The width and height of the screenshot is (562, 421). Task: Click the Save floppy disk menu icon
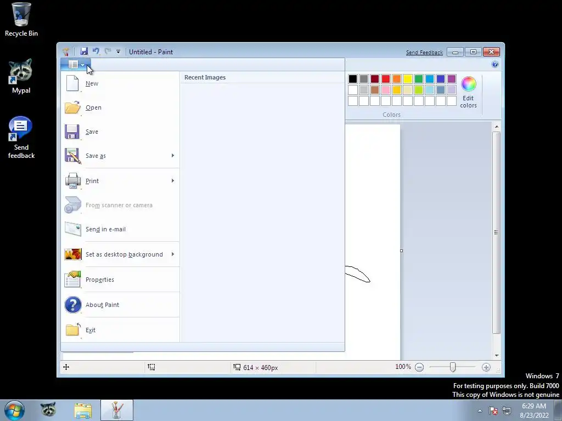[x=72, y=132]
